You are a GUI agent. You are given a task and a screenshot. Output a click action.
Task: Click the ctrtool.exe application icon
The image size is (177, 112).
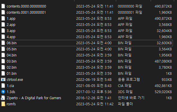(x=3, y=80)
